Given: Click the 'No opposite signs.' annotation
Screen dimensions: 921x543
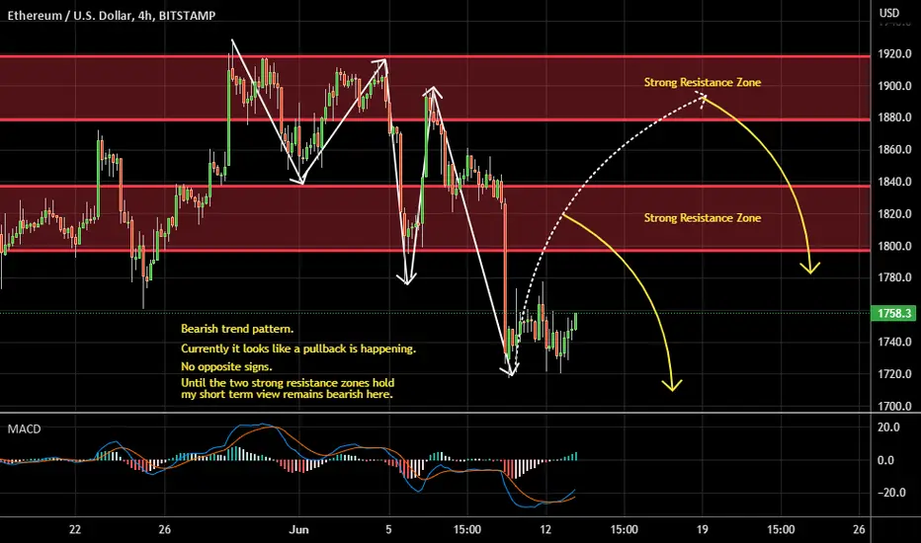Looking at the screenshot, I should [x=226, y=367].
